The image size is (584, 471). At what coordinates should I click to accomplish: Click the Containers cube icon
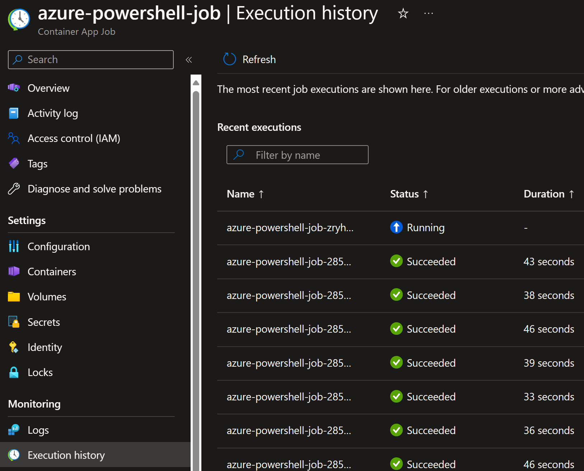(x=14, y=271)
